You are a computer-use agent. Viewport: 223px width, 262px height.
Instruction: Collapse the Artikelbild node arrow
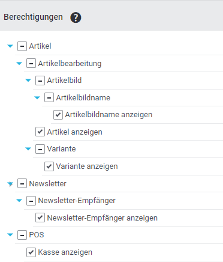point(28,81)
